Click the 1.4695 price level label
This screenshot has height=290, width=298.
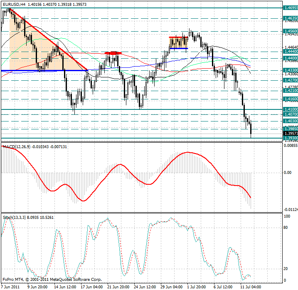290,8
